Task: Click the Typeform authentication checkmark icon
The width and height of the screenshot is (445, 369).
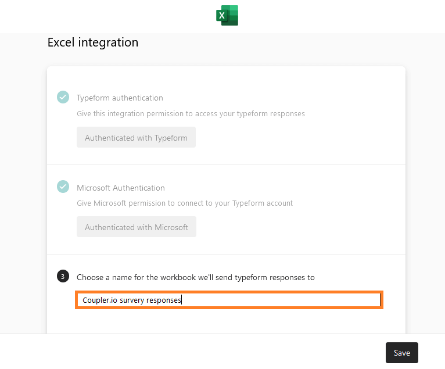Action: 63,97
